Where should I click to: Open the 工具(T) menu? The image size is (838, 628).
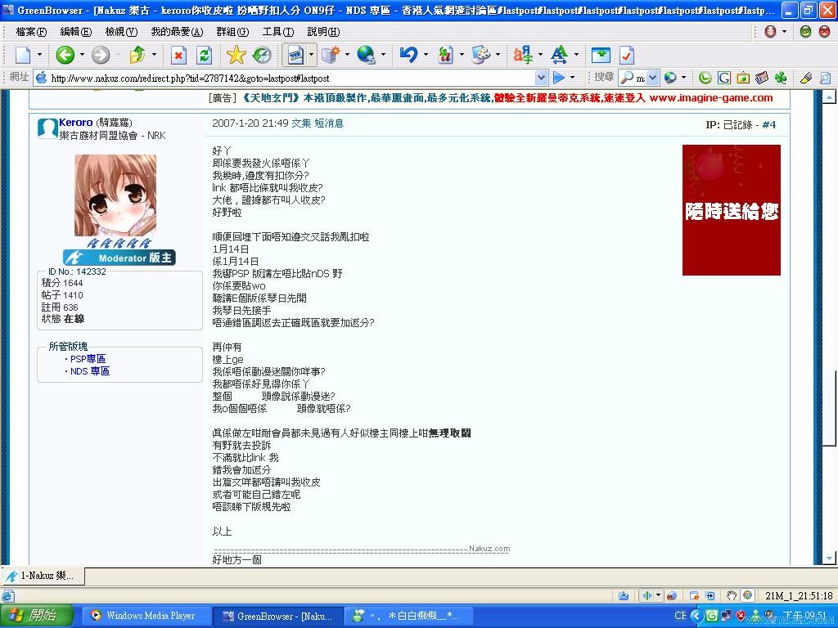[277, 31]
